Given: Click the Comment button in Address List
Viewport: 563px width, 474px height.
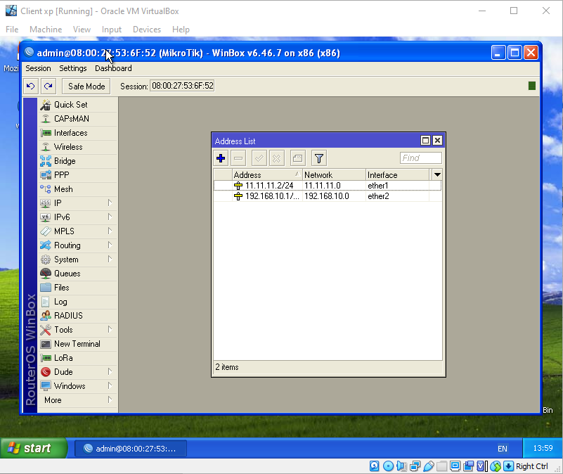Looking at the screenshot, I should pos(297,158).
